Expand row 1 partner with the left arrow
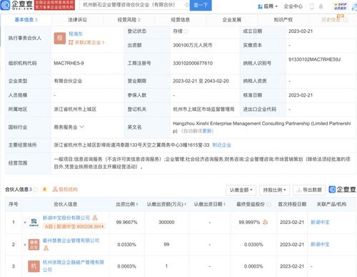This screenshot has height=277, width=357. point(25,223)
